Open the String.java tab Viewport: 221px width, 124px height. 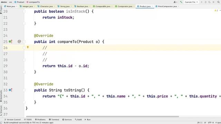[65, 6]
